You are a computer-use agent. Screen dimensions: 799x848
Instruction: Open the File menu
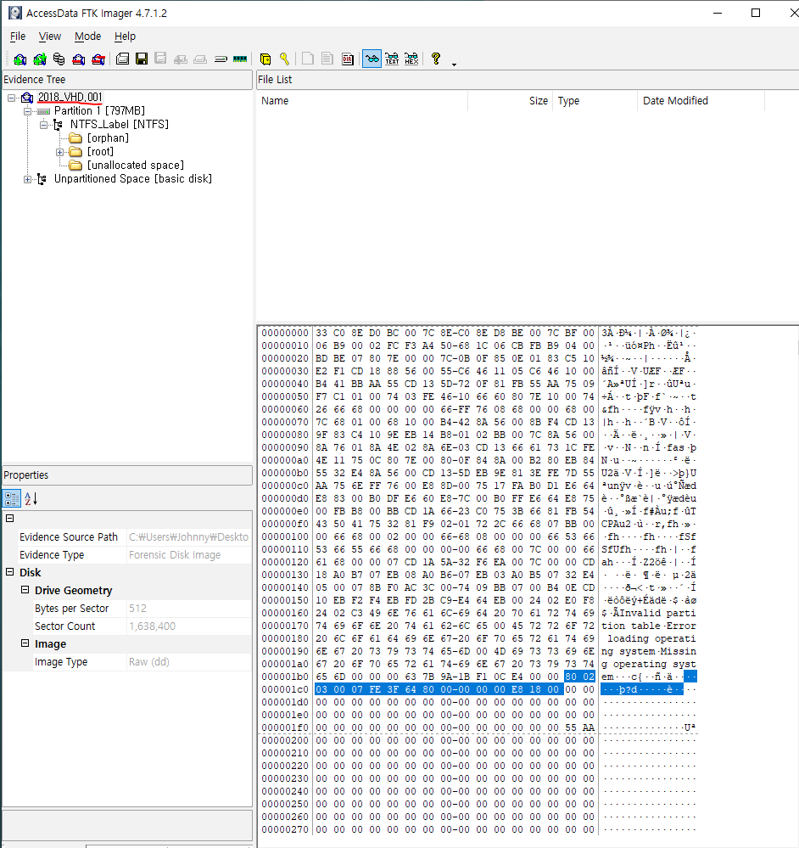pos(18,37)
